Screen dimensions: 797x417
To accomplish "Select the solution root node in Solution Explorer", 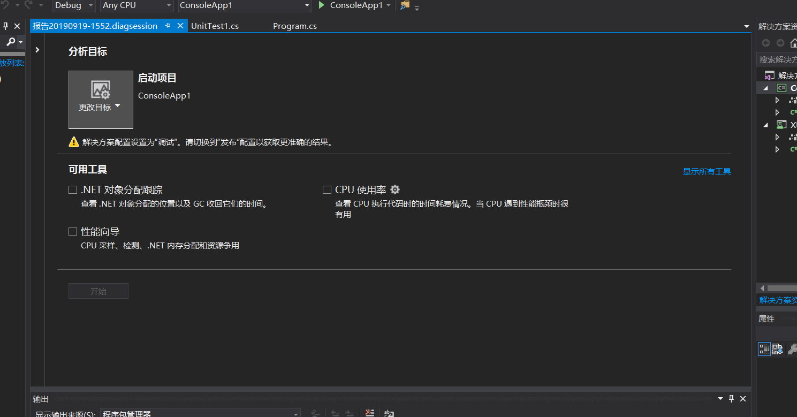I will pos(780,75).
